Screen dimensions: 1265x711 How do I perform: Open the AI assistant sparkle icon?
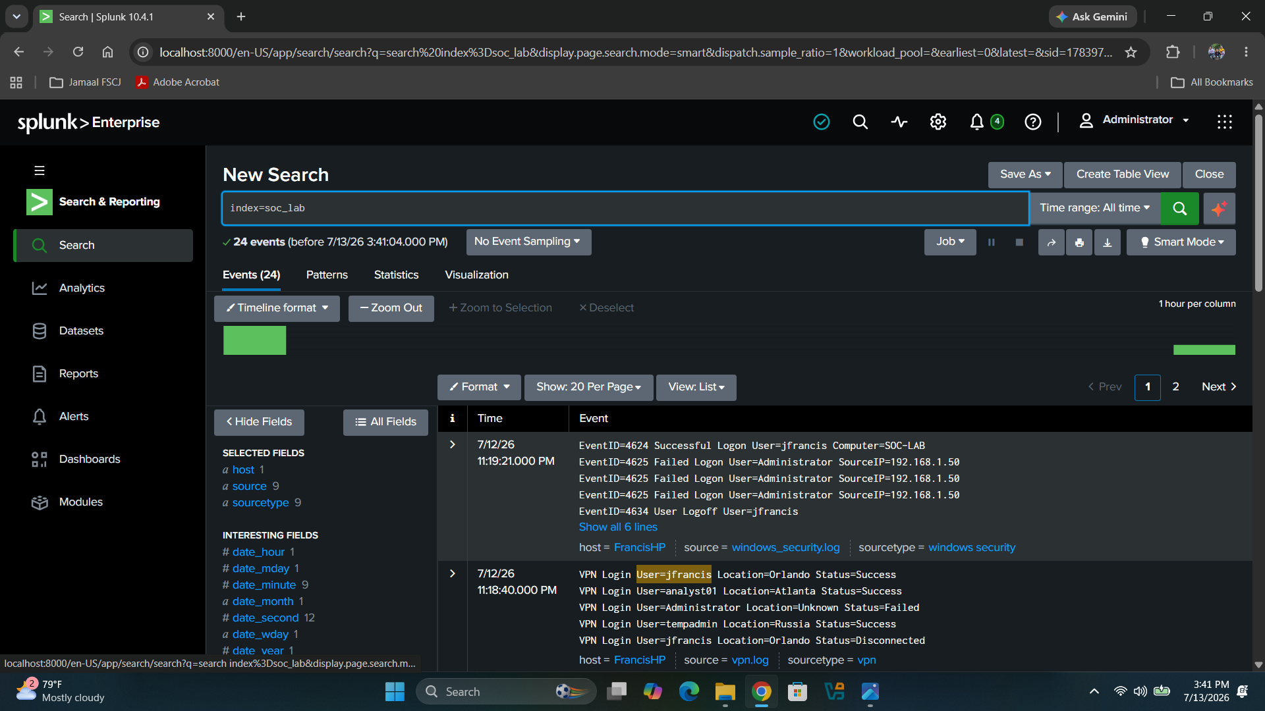point(1219,208)
